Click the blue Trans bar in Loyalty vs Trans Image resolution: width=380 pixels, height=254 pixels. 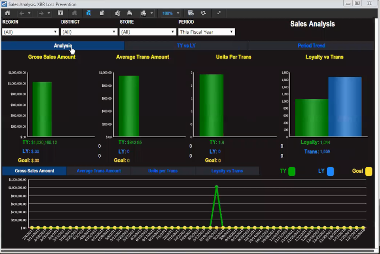(x=345, y=107)
